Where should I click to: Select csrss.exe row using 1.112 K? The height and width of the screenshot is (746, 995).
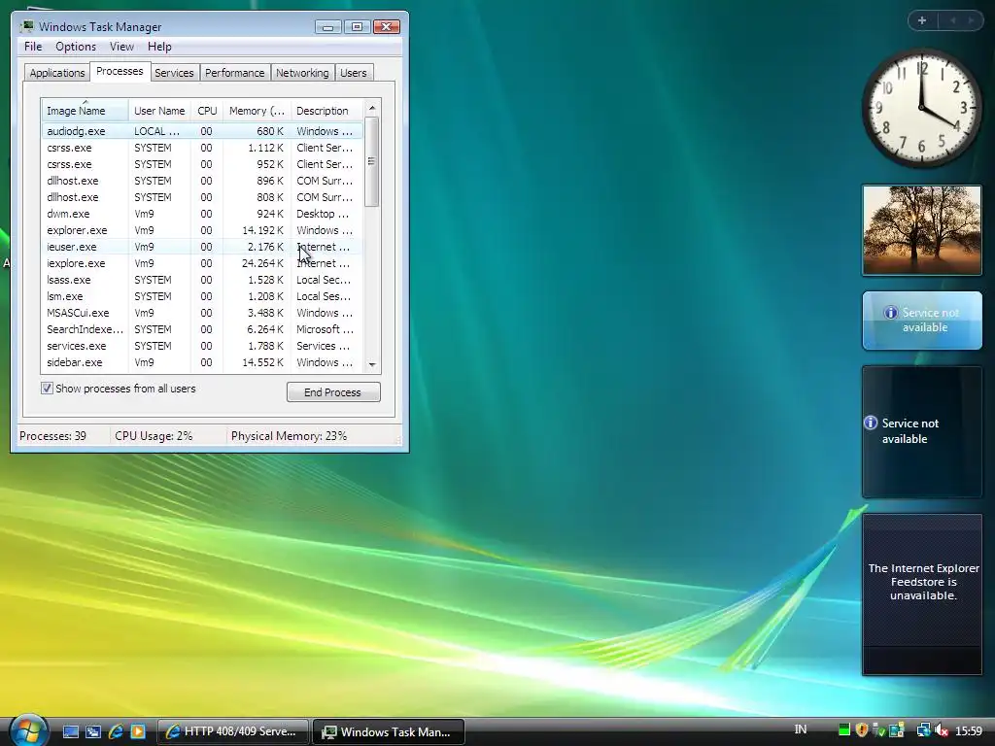[202, 148]
